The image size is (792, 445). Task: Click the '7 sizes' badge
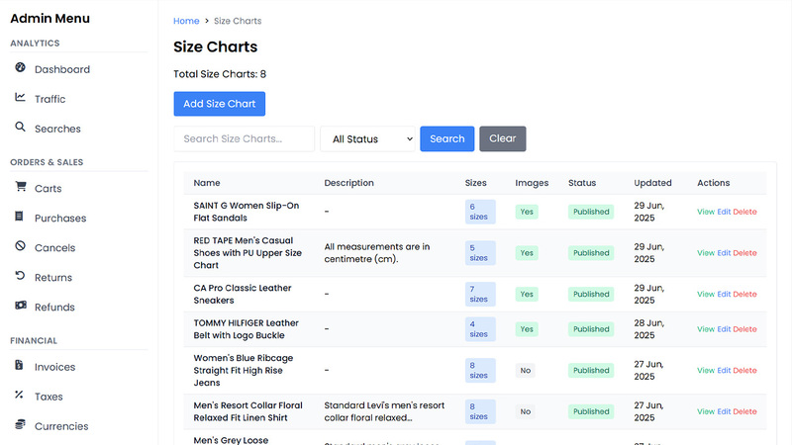pos(480,294)
